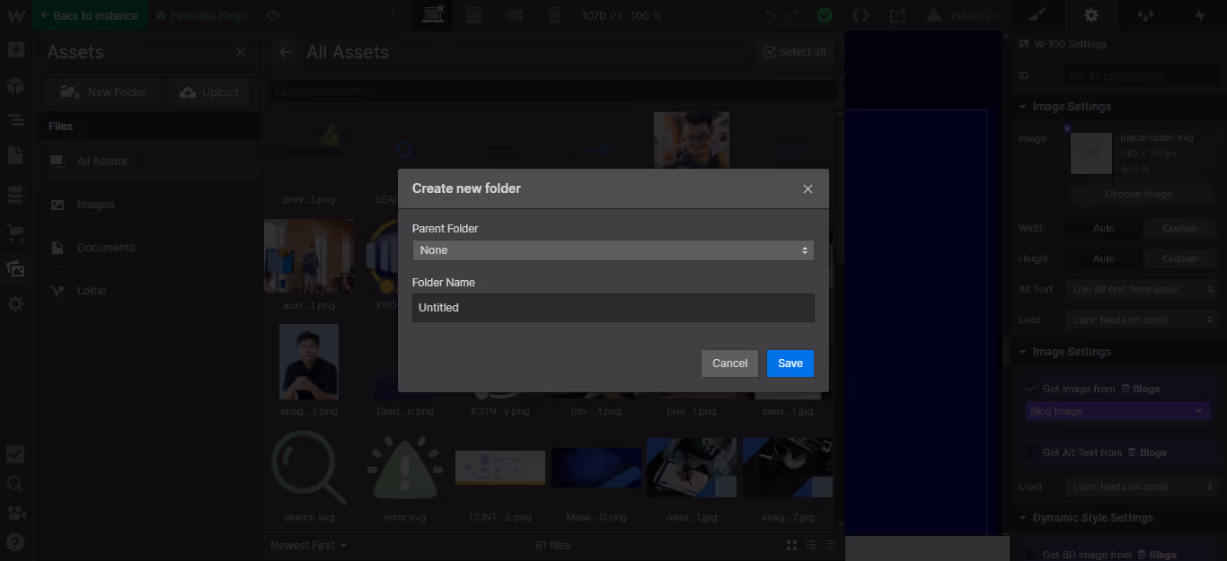Screen dimensions: 1227x561
Task: Open the Share export icon
Action: point(897,15)
